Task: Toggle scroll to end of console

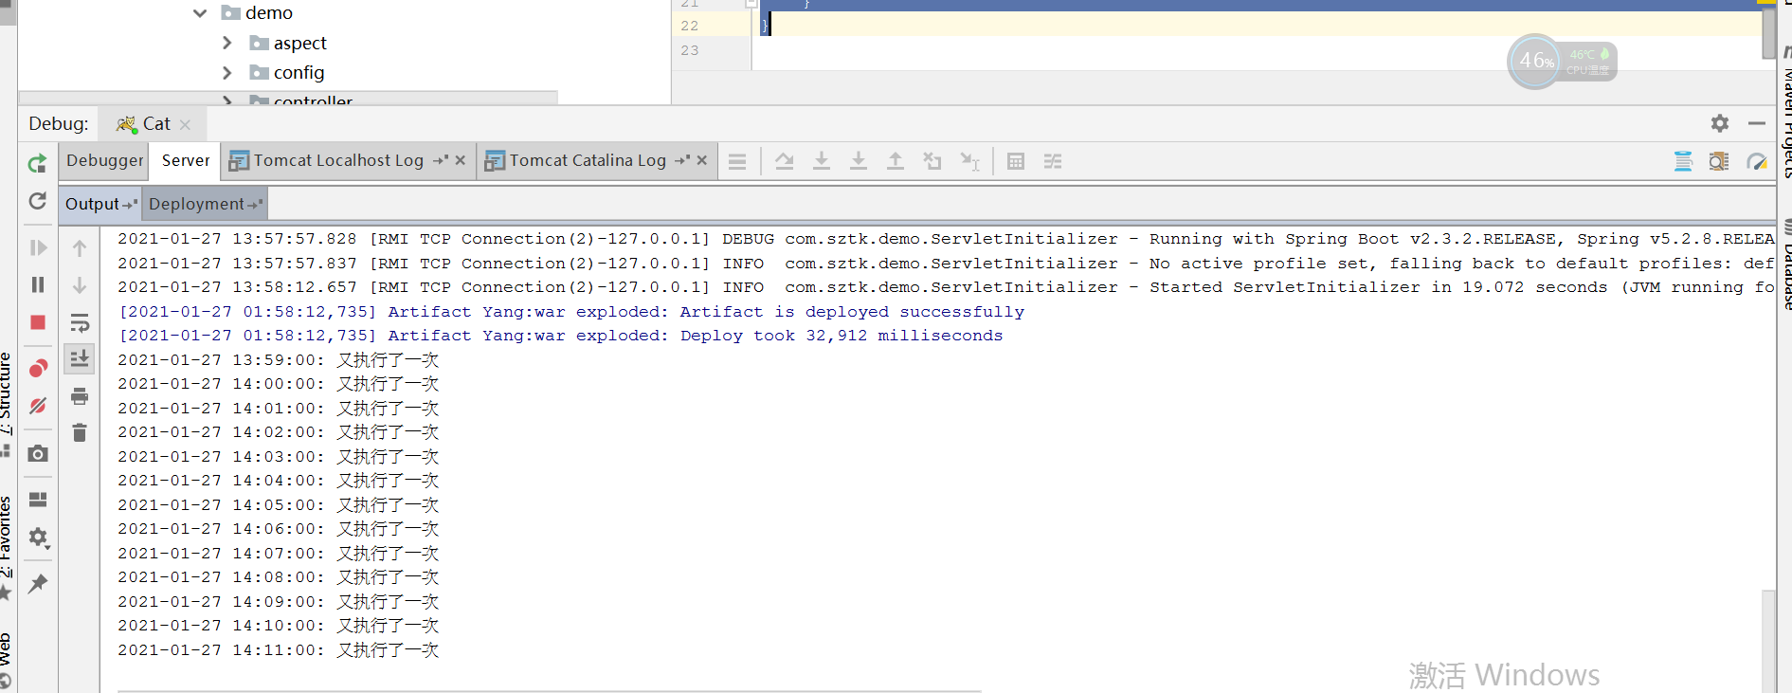Action: pyautogui.click(x=80, y=358)
